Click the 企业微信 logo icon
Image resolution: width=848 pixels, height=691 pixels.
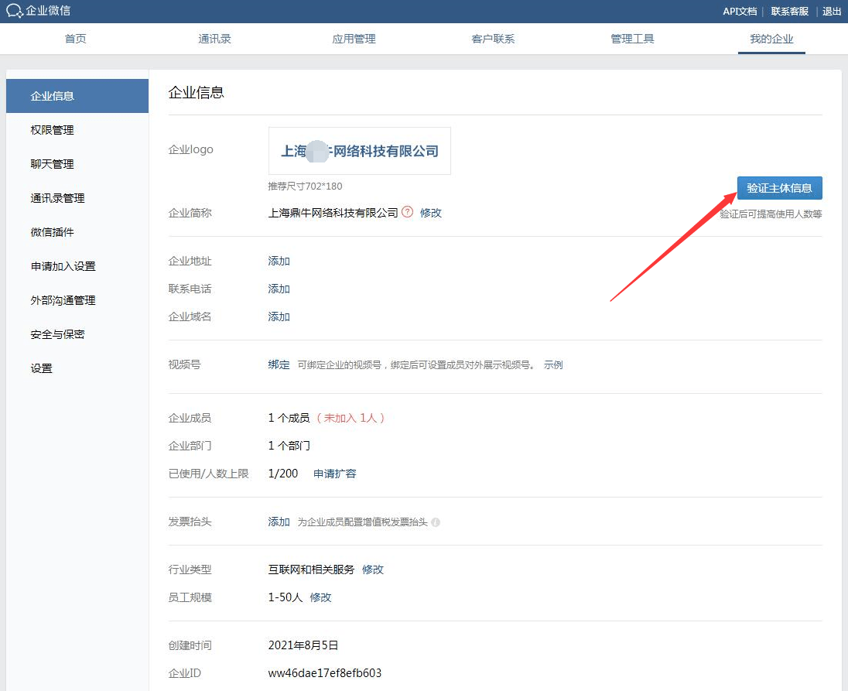[14, 11]
